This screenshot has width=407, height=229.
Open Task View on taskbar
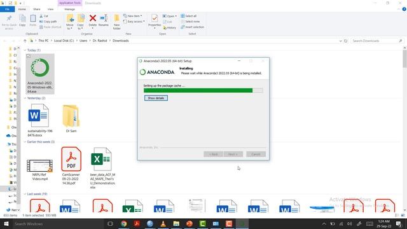[x=110, y=223]
